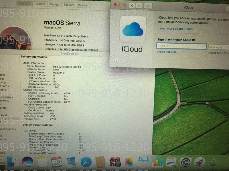Switch to the Displays tab
229x171 pixels.
coord(40,4)
